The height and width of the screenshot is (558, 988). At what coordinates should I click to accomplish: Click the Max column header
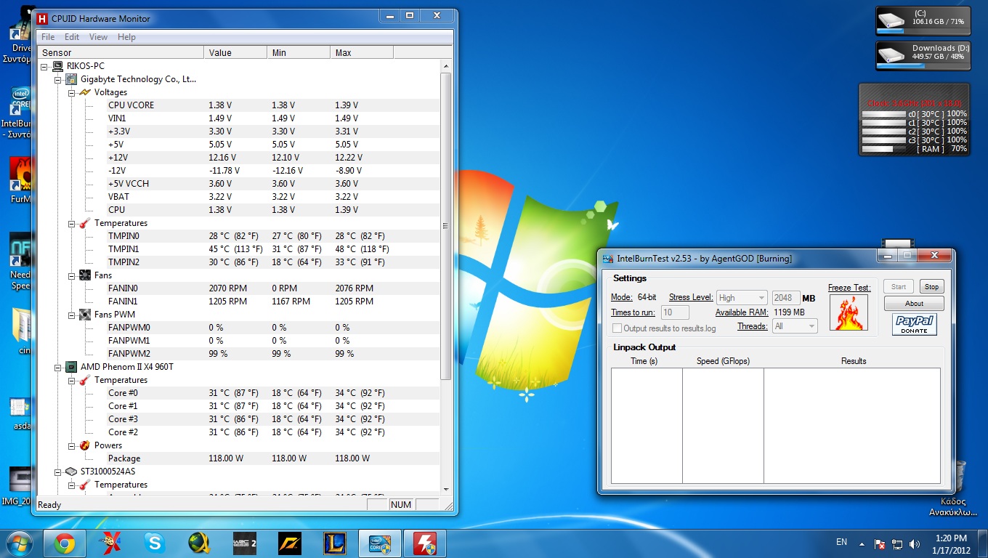tap(362, 52)
